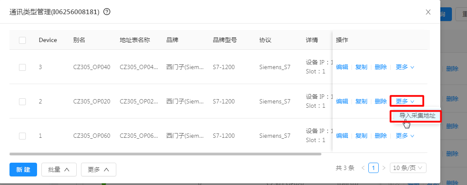The image size is (467, 185).
Task: Click 复制 for CZ305_OP020 row
Action: point(361,101)
